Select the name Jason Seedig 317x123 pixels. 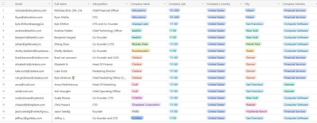[x=62, y=111]
